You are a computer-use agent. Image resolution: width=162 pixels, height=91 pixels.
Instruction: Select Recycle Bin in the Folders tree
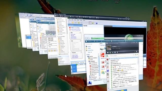point(93,79)
